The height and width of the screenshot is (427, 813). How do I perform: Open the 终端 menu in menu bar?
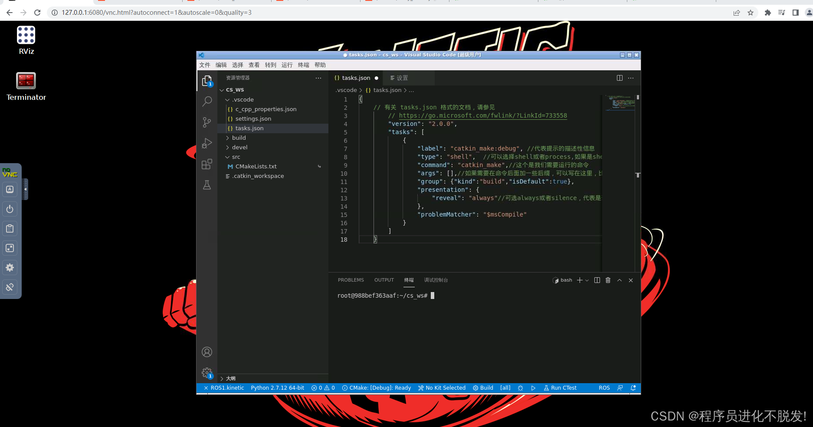coord(304,65)
